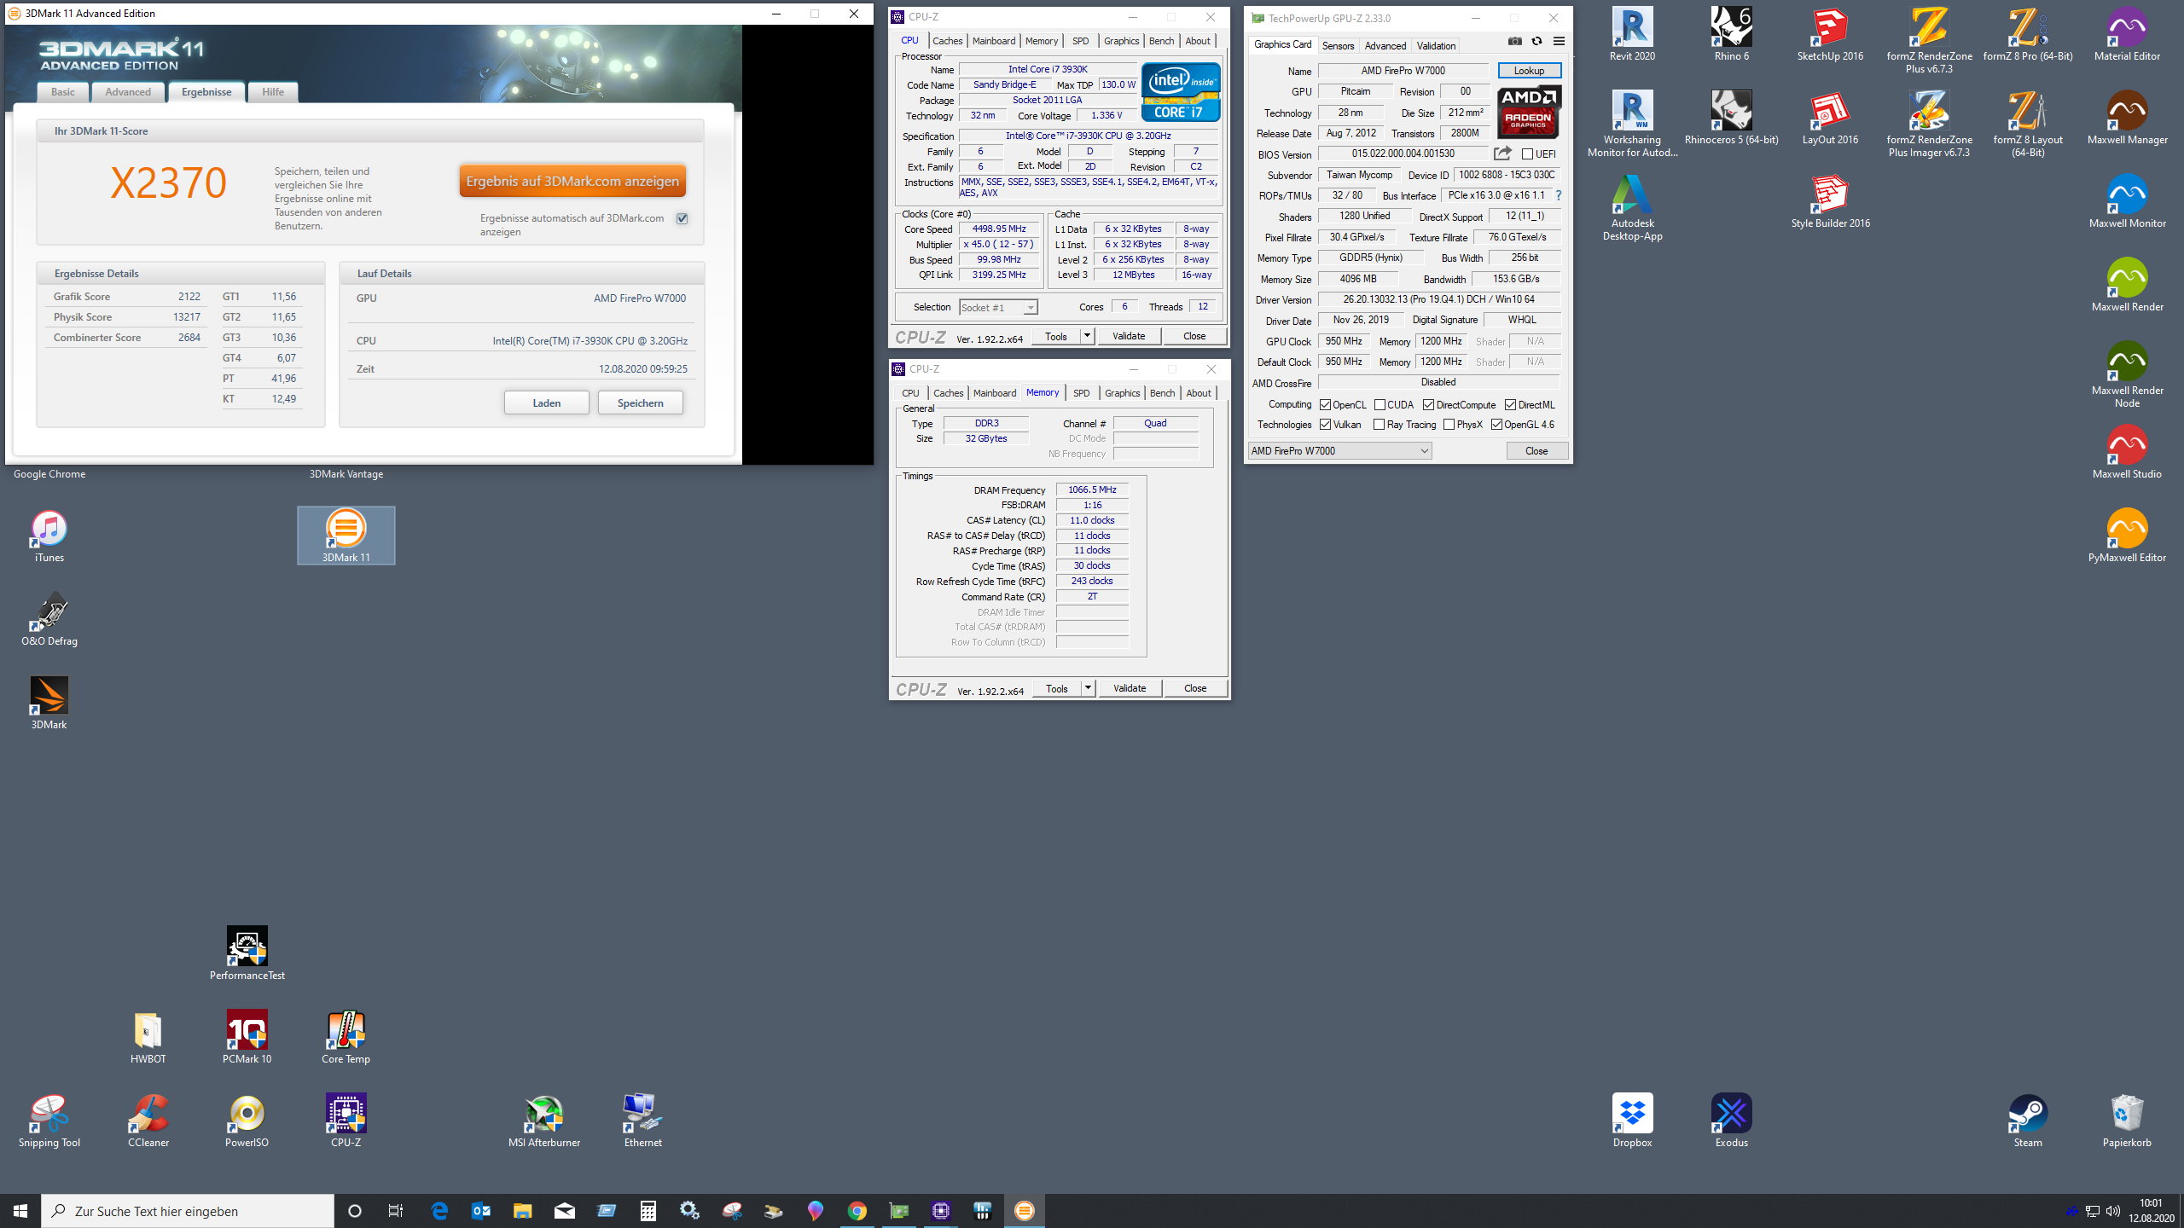
Task: Open GPU-Z hamburger menu icon
Action: coord(1559,41)
